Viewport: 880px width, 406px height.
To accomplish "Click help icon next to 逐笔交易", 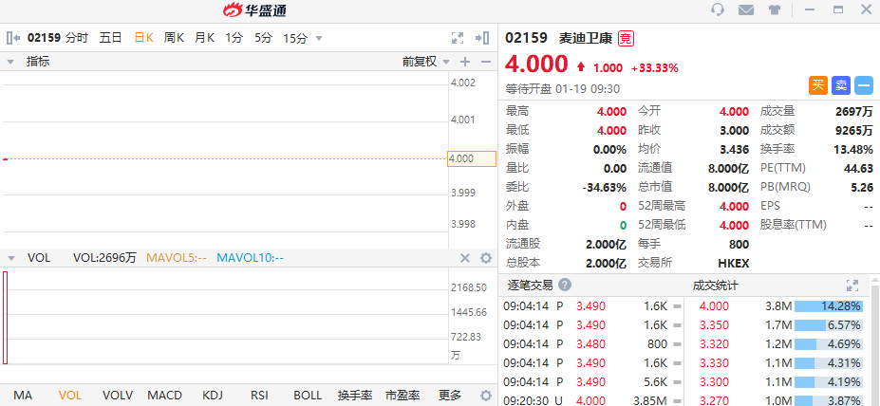I will pos(565,285).
